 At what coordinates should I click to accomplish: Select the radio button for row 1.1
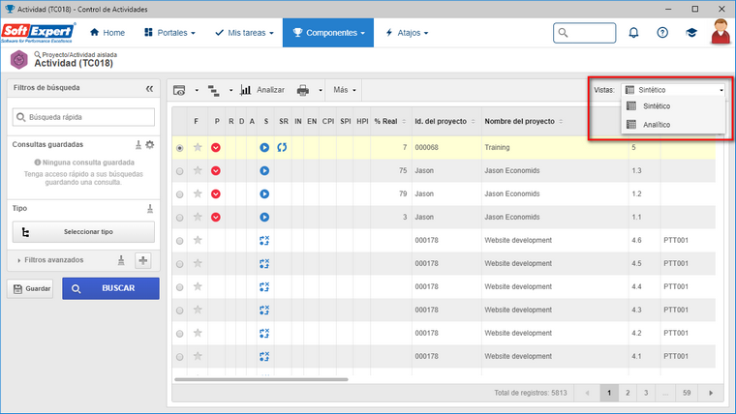click(180, 218)
